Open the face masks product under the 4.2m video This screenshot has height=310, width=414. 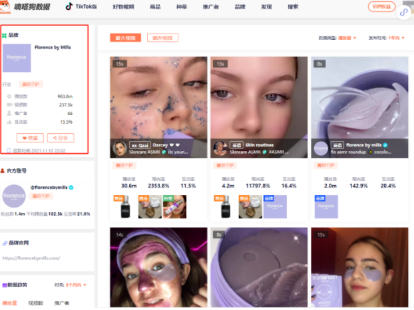250,207
